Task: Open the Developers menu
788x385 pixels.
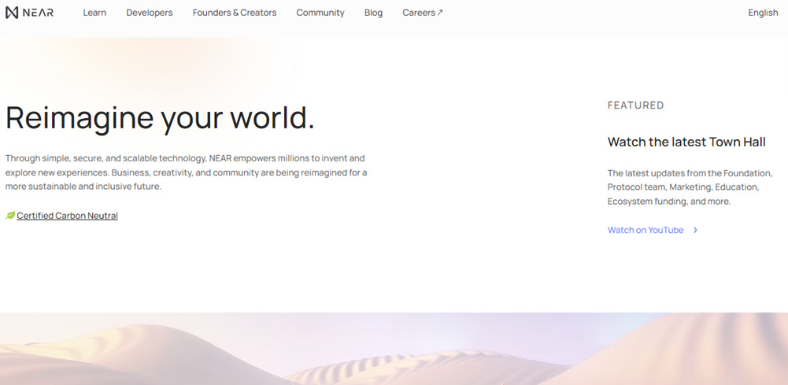Action: pos(150,13)
